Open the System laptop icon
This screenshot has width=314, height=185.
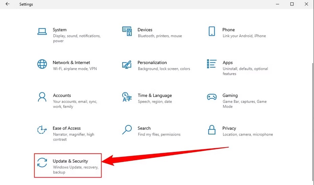coord(42,31)
